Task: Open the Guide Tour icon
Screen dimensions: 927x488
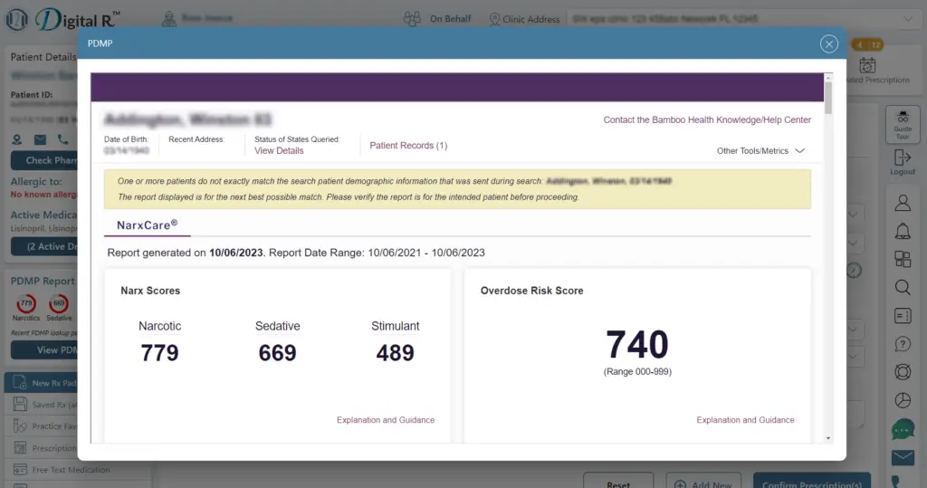Action: [903, 124]
